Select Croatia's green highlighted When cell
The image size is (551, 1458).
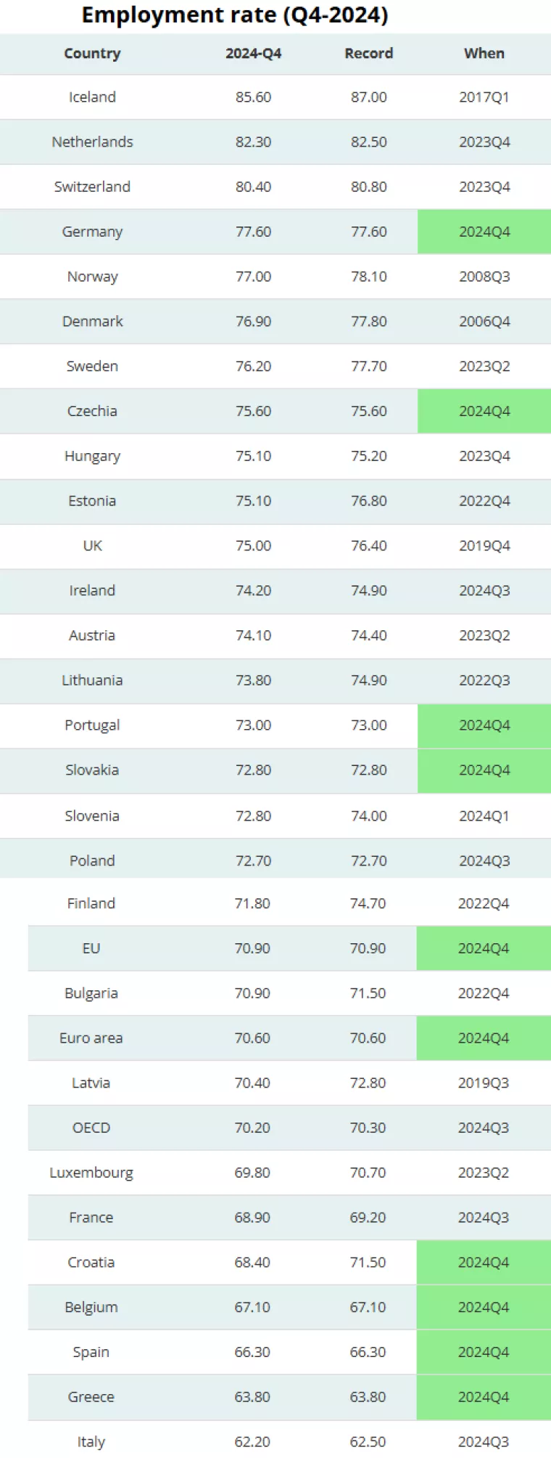click(483, 1262)
